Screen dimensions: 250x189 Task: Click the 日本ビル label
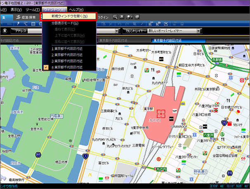pyautogui.click(x=199, y=54)
